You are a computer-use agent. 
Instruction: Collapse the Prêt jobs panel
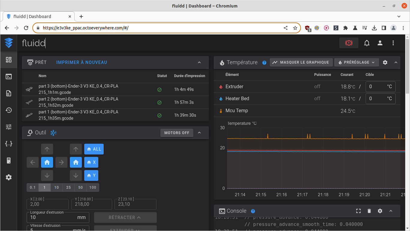[x=199, y=62]
